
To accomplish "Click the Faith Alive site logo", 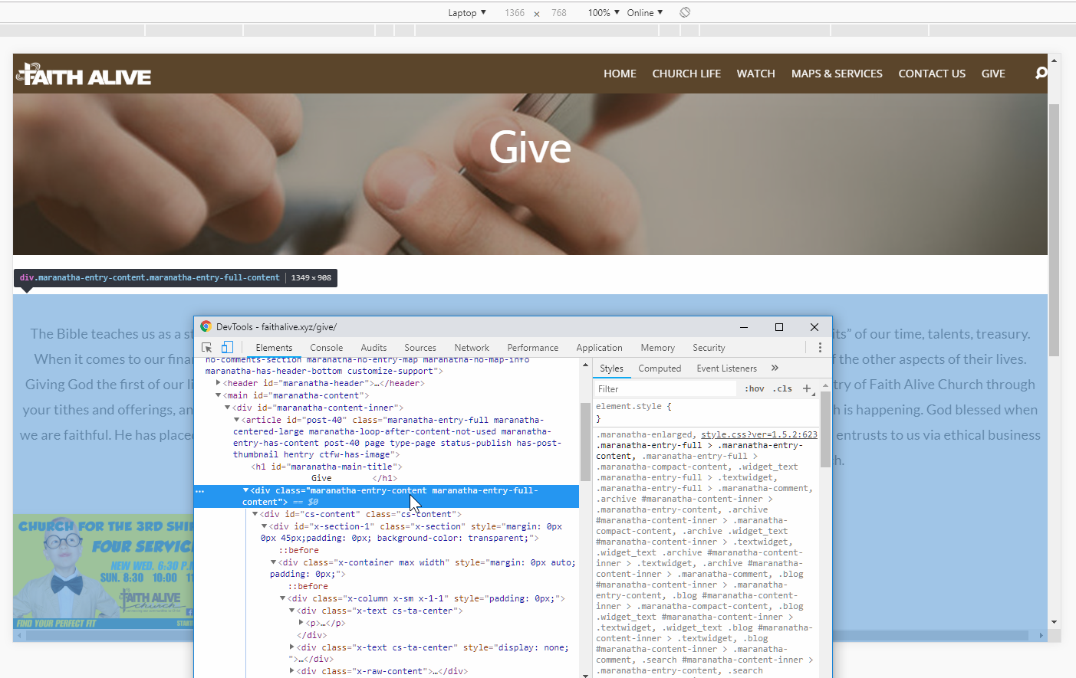I will [84, 74].
